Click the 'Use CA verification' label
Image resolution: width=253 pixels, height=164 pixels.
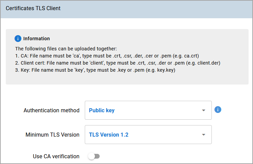(x=56, y=157)
